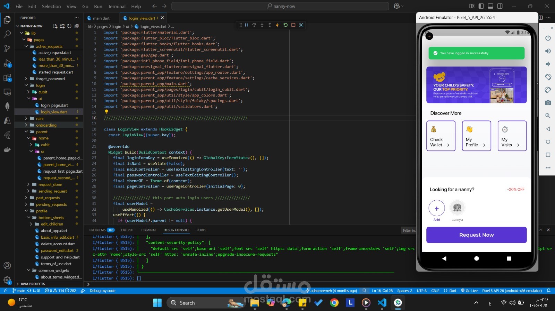This screenshot has width=555, height=311.
Task: Open the Terminal menu
Action: [x=117, y=6]
